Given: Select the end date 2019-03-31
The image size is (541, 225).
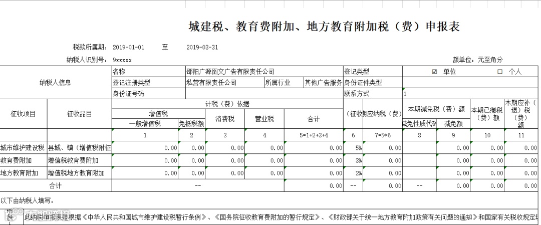Looking at the screenshot, I should 202,47.
